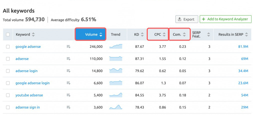Open trend chart for adsense sign in
Screen dimensions: 253x115
pos(116,107)
